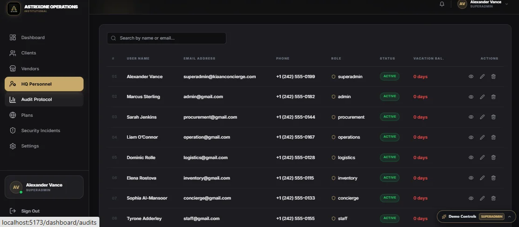Click email procurement@gmail.com
Screen dimensions: 519x227
[210, 117]
